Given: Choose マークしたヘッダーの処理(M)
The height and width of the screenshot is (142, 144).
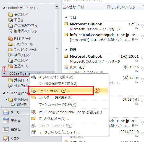Looking at the screenshot, I should point(69,105).
